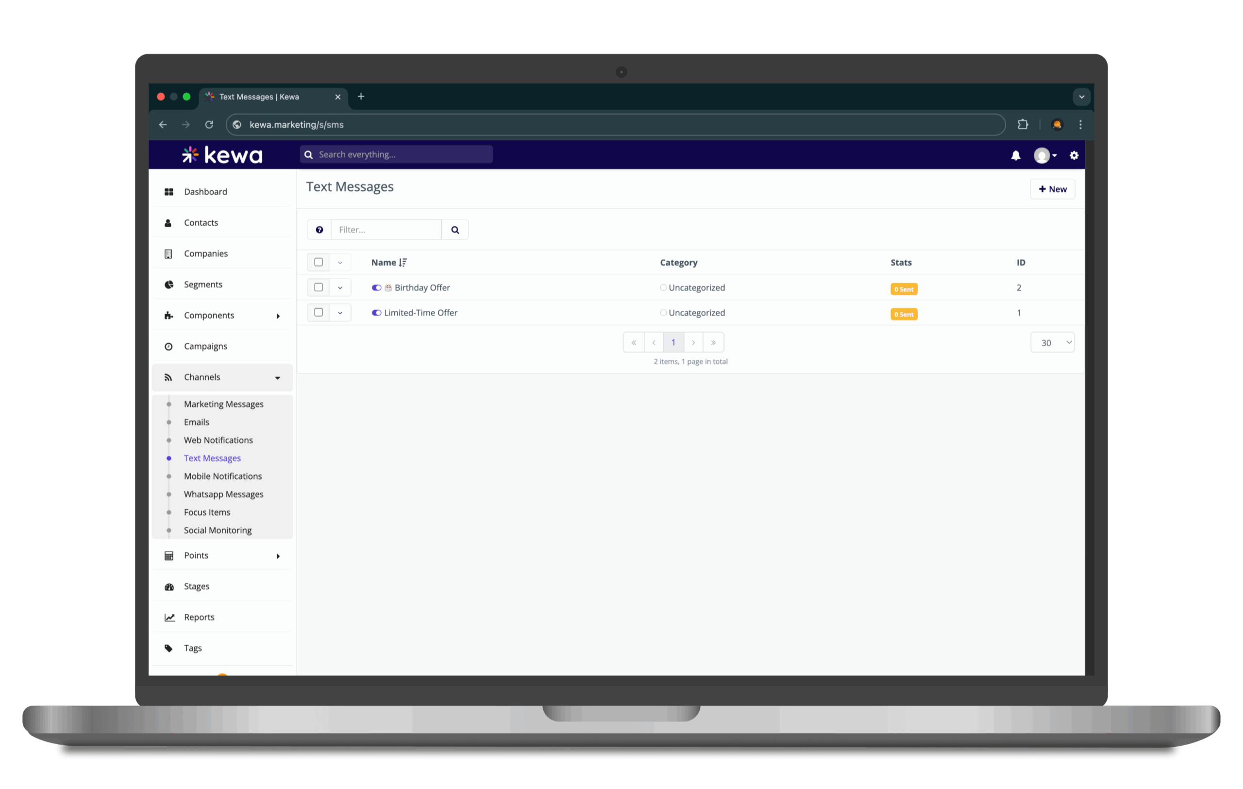Viewport: 1243px width, 789px height.
Task: Open the settings gear in Kewa header
Action: [1074, 155]
